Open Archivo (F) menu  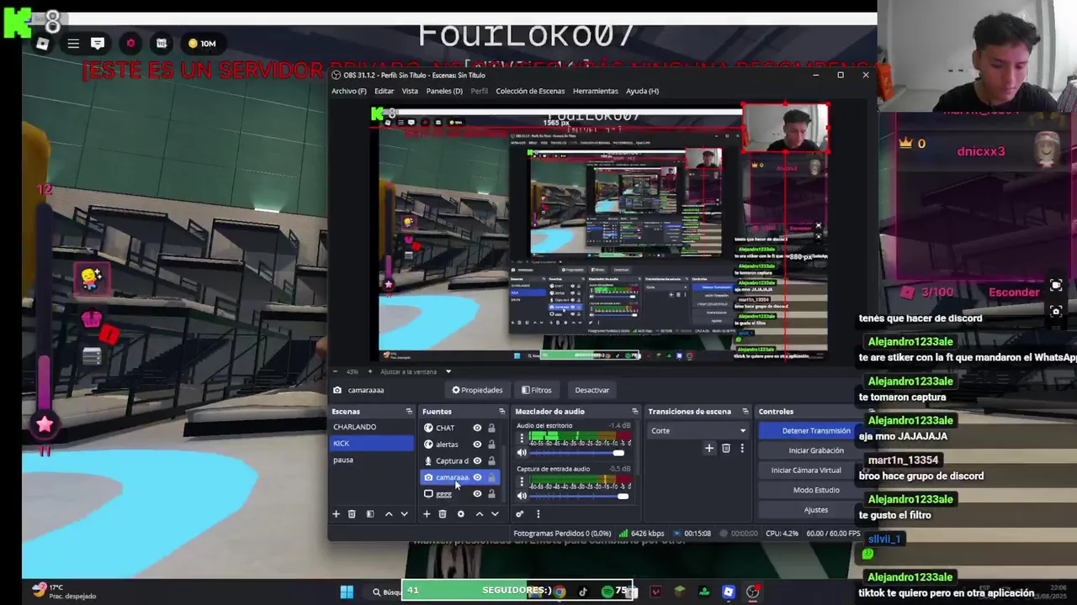[x=348, y=91]
